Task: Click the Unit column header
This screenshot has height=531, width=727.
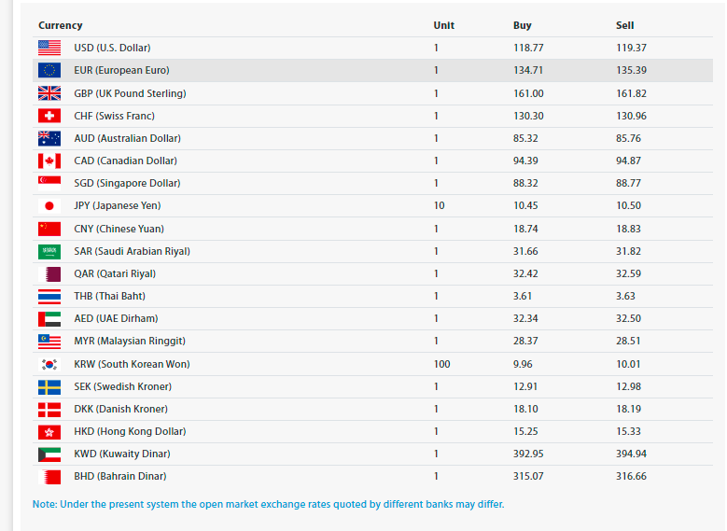Action: pos(443,25)
